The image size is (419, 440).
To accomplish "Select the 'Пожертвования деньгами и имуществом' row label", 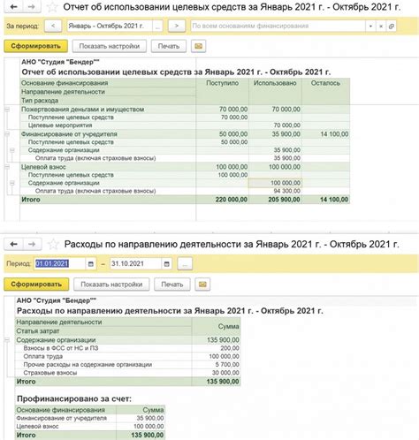I will tap(82, 110).
